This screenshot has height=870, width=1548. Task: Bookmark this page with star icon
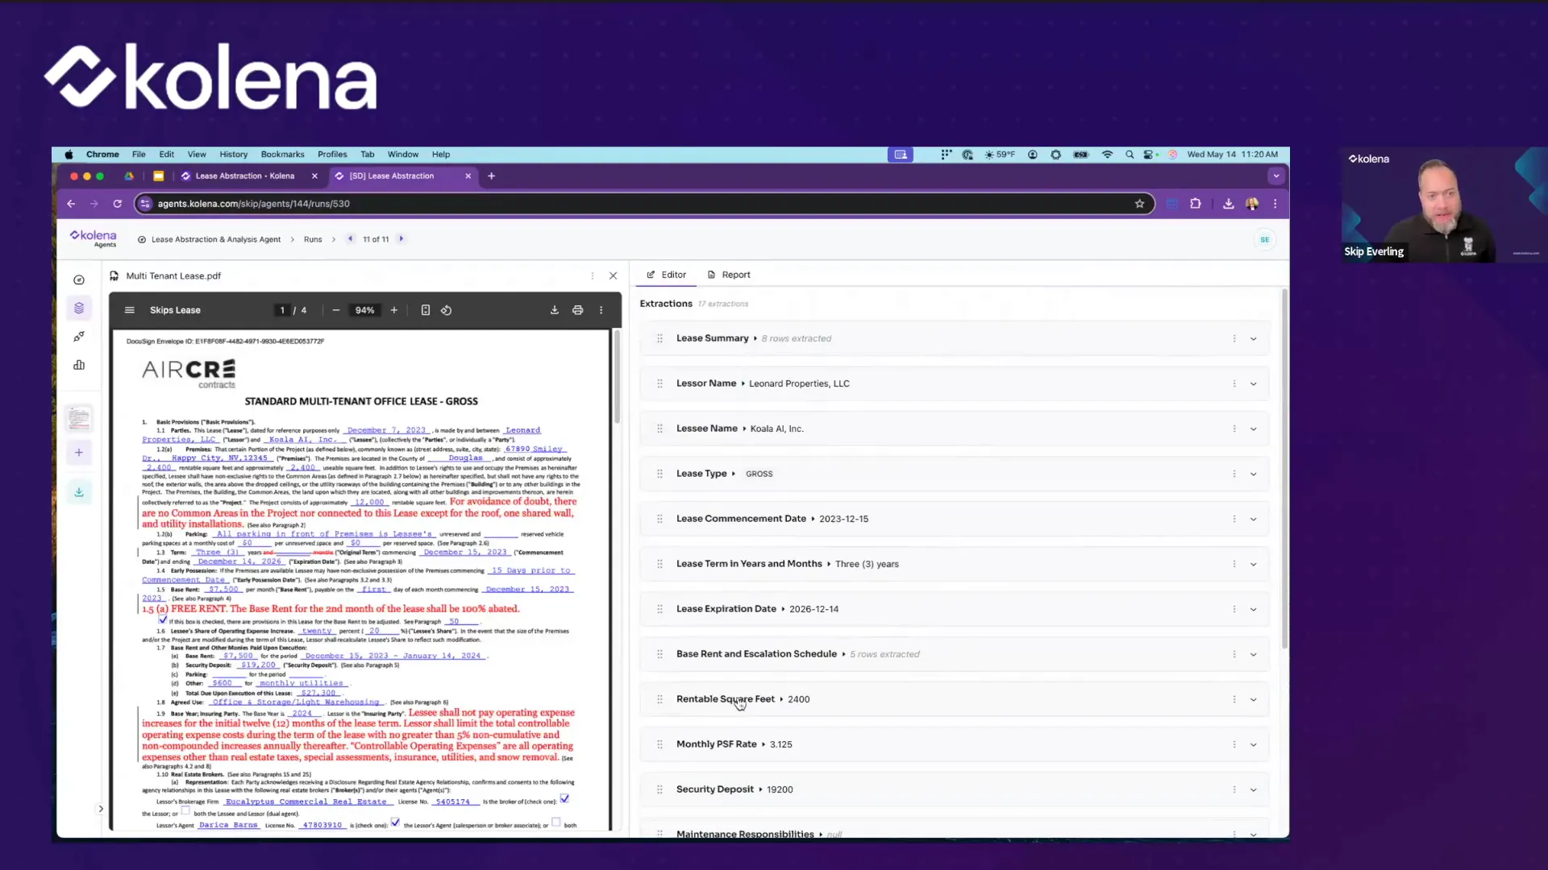click(x=1140, y=204)
